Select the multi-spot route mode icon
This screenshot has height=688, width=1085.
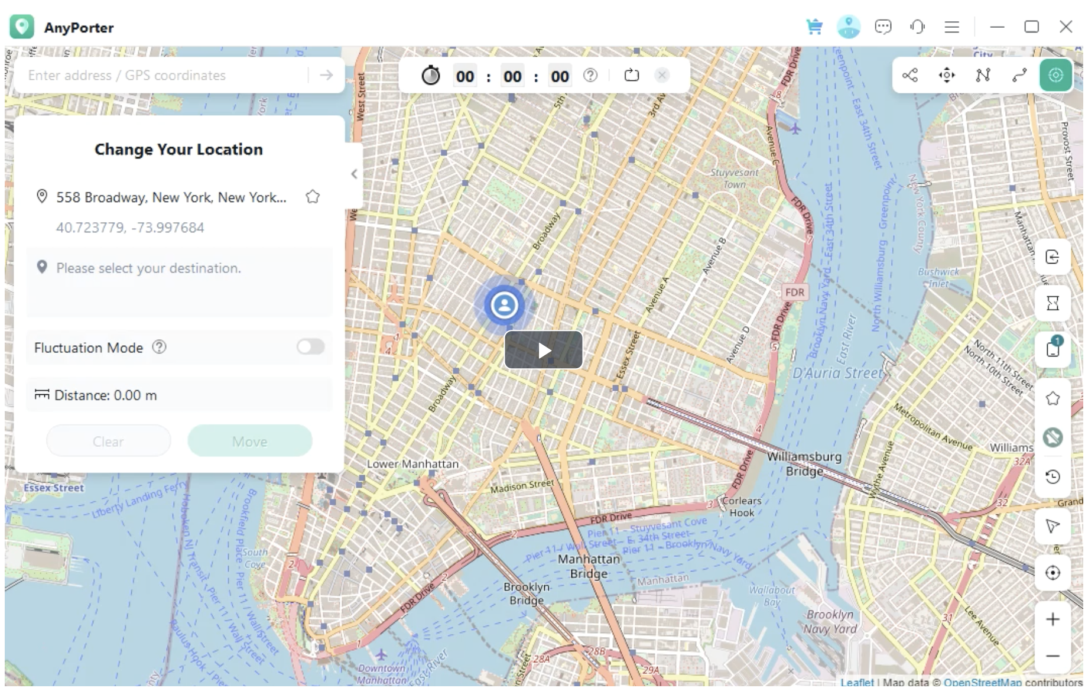pos(983,75)
